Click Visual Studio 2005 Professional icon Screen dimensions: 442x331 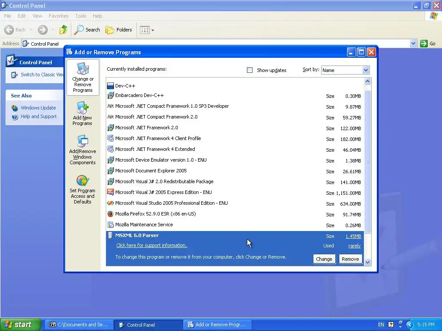110,203
